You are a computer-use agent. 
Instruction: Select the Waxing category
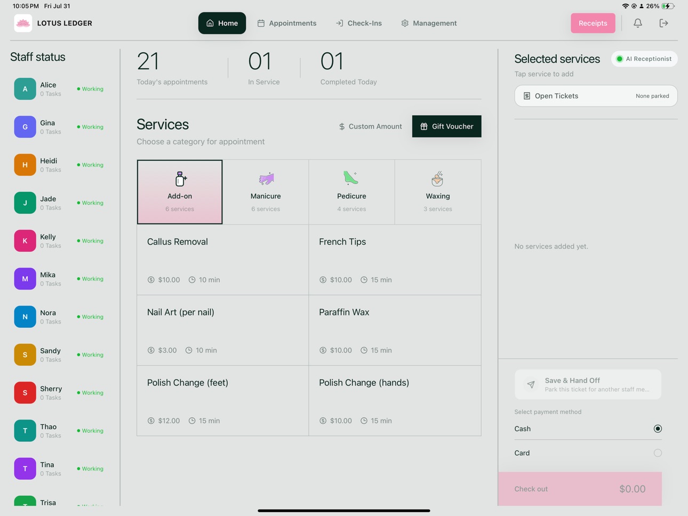[x=438, y=192]
